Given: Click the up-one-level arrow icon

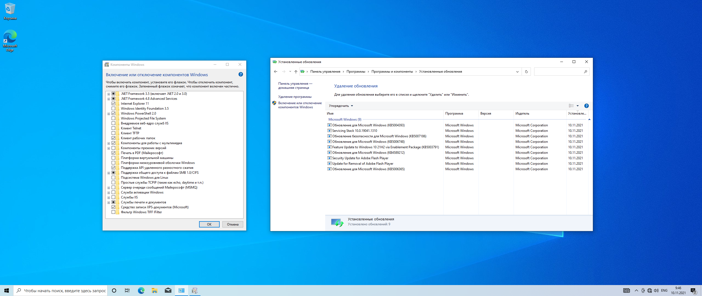Looking at the screenshot, I should [x=296, y=72].
